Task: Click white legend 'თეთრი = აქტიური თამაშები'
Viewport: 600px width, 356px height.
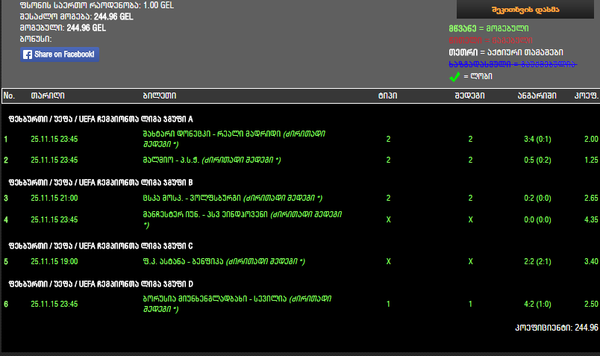Action: click(x=506, y=52)
